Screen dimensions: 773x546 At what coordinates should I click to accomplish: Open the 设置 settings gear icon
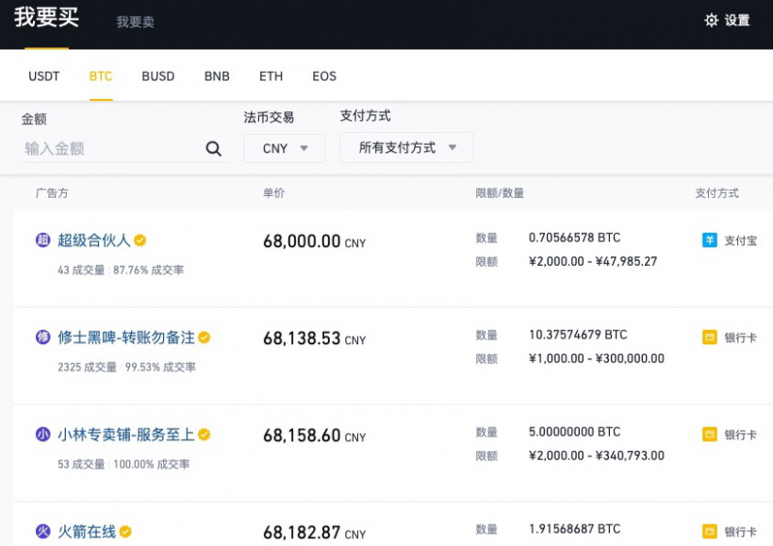[x=712, y=21]
